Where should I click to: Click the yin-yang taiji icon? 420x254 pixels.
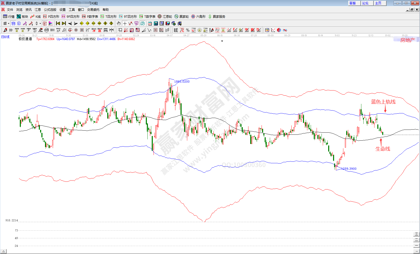click(279, 30)
